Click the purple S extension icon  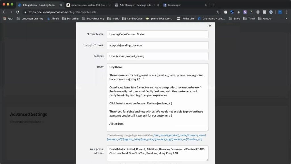coord(245,12)
